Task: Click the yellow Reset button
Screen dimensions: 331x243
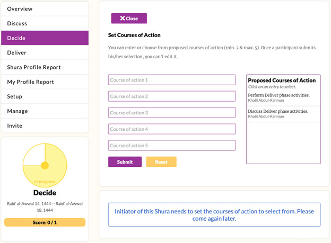Action: (x=161, y=162)
